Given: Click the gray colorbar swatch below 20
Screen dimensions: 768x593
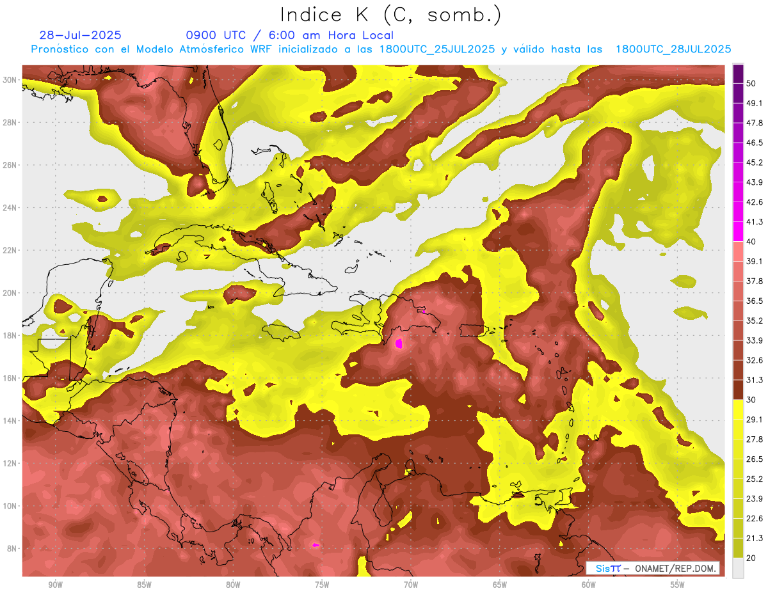Looking at the screenshot, I should 738,568.
